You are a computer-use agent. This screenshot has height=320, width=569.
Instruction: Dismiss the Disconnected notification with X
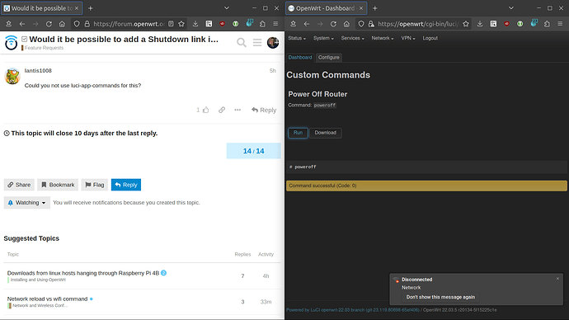[557, 279]
